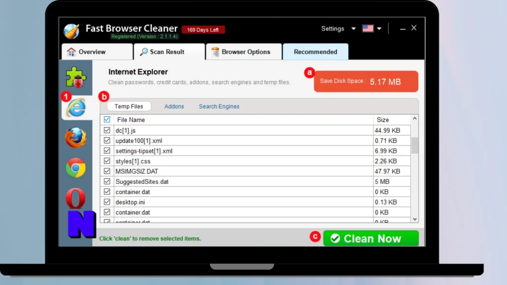Uncheck the styles[1].css checkbox
Screen dimensions: 507x285
click(107, 161)
